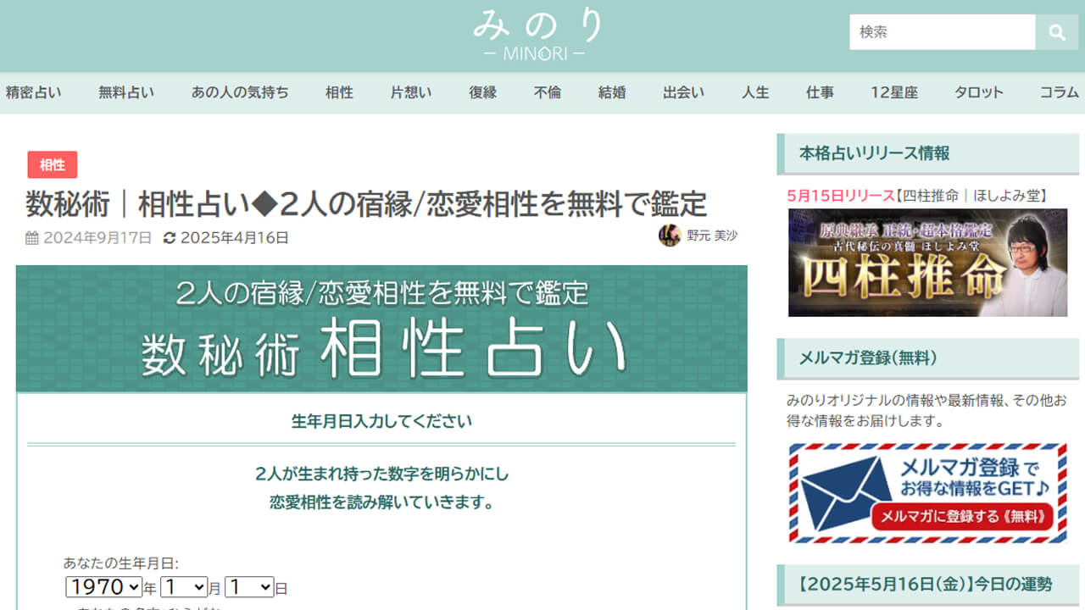The image size is (1085, 610).
Task: Click the calendar icon beside 2024年9月17日
Action: pyautogui.click(x=32, y=238)
